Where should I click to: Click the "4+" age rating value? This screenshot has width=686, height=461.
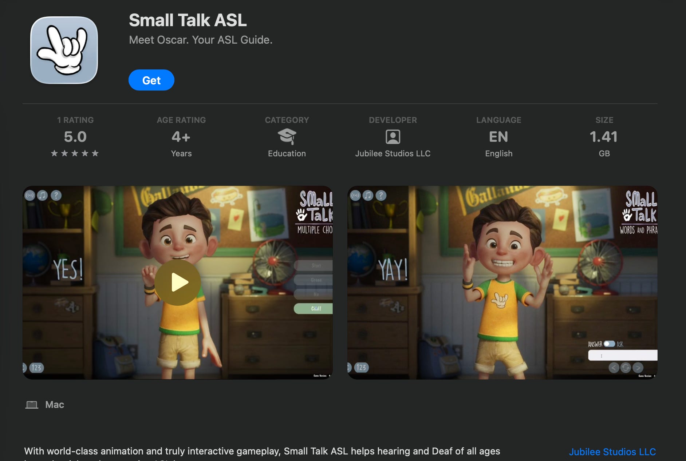181,137
